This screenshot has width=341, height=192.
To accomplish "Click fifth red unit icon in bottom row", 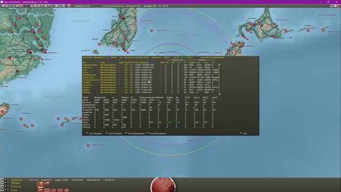I will coord(67,190).
